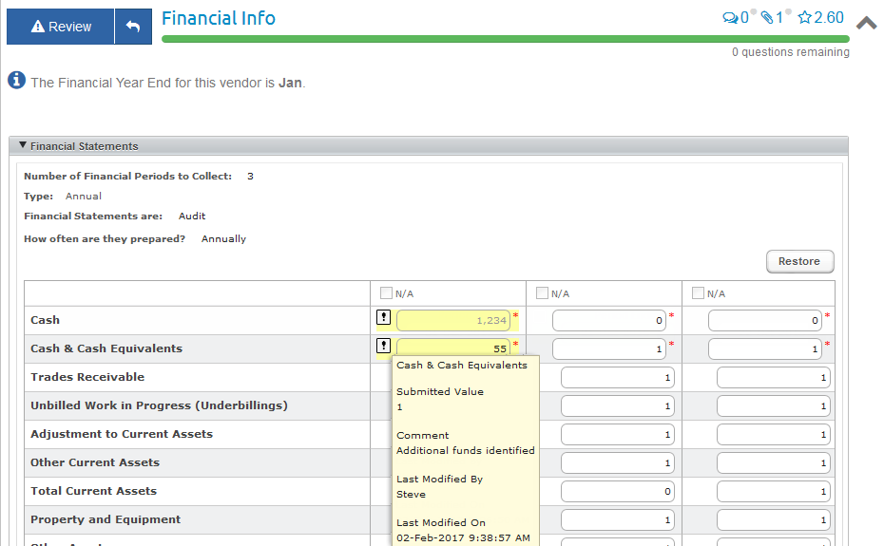Click the 'Annual' type value
This screenshot has height=546, width=884.
pos(84,197)
